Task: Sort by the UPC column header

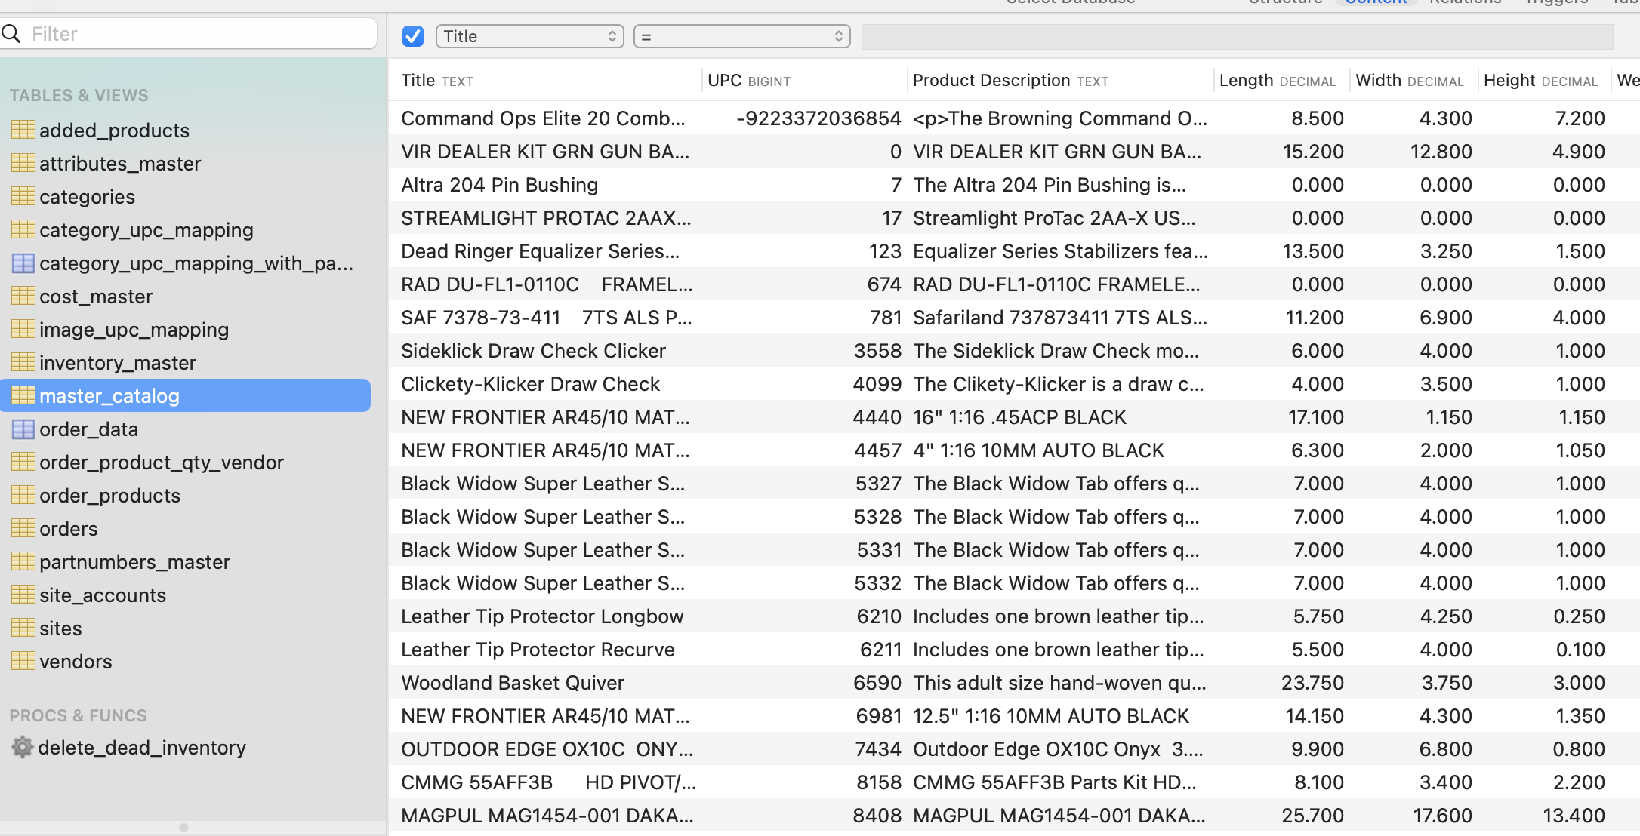Action: coord(804,81)
